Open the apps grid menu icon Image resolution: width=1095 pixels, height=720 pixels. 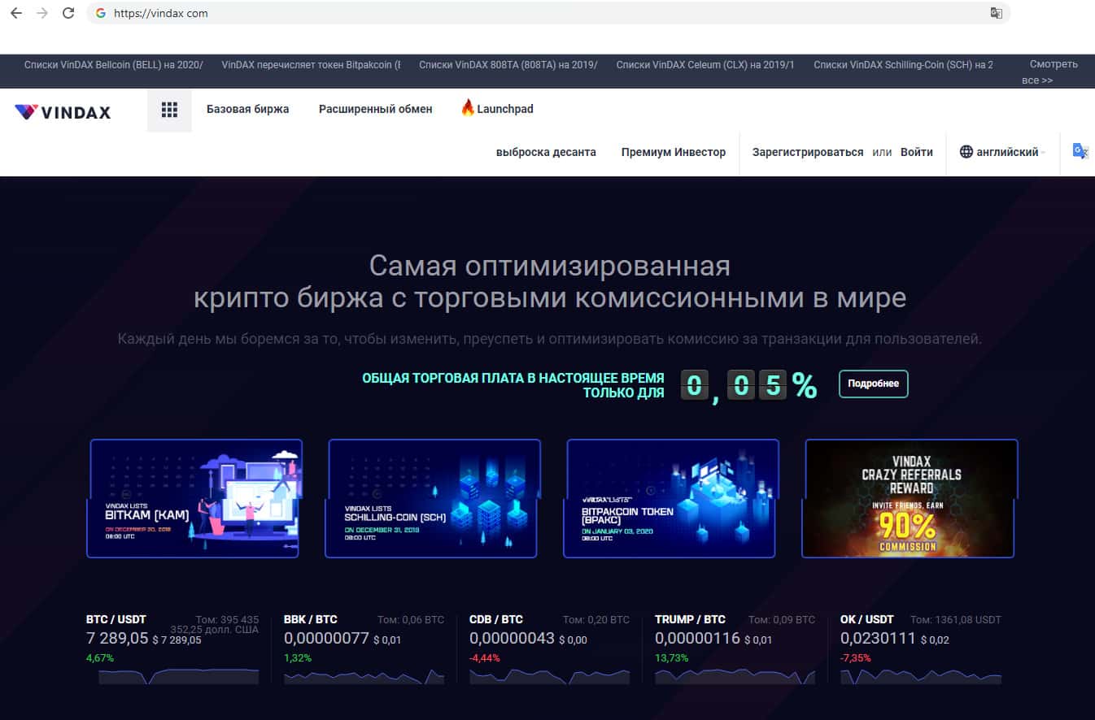(x=169, y=110)
